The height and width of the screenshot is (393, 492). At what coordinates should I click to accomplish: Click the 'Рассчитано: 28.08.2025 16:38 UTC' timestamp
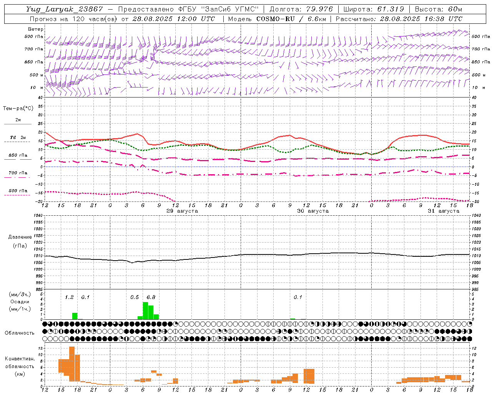click(399, 19)
